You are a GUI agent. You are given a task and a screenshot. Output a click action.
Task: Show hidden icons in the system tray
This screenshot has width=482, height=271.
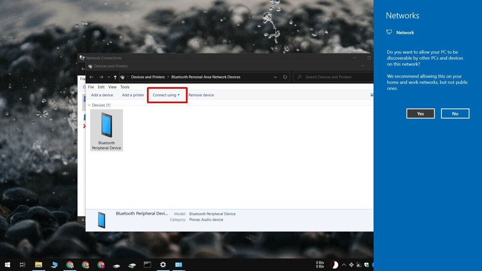(344, 265)
